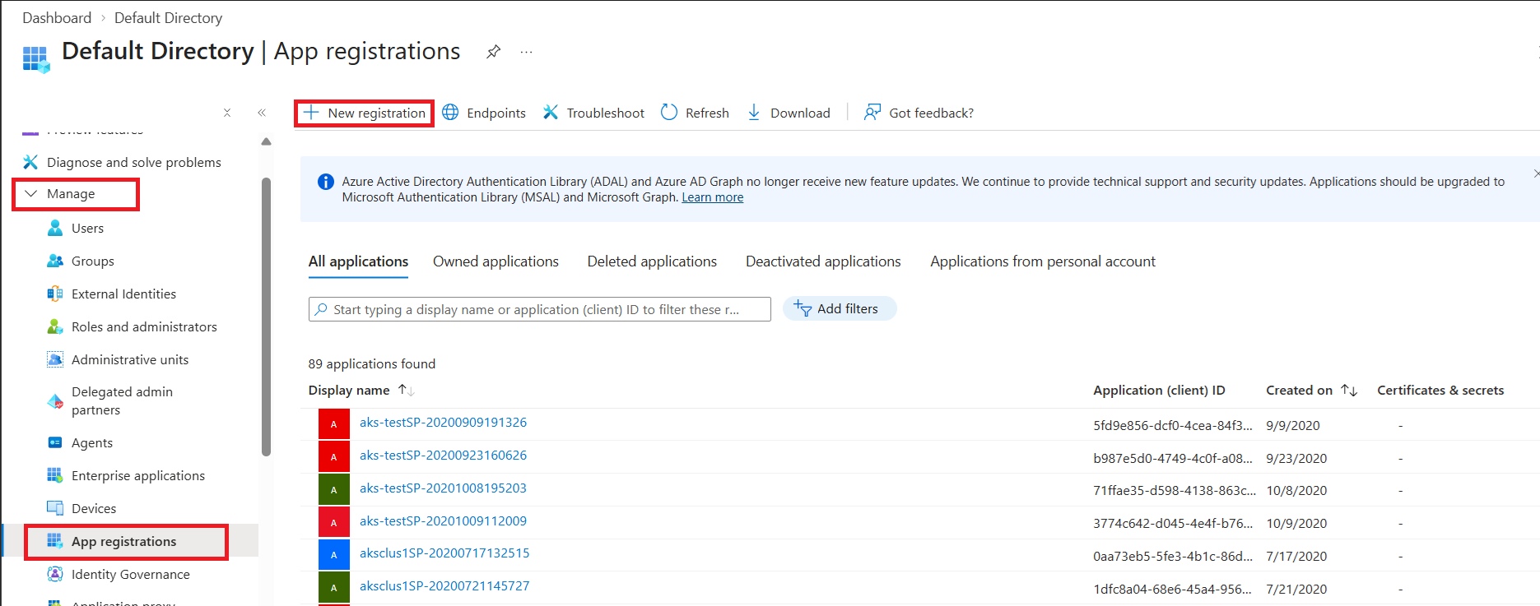Open Roles and administrators menu item
Image resolution: width=1540 pixels, height=606 pixels.
click(x=144, y=326)
